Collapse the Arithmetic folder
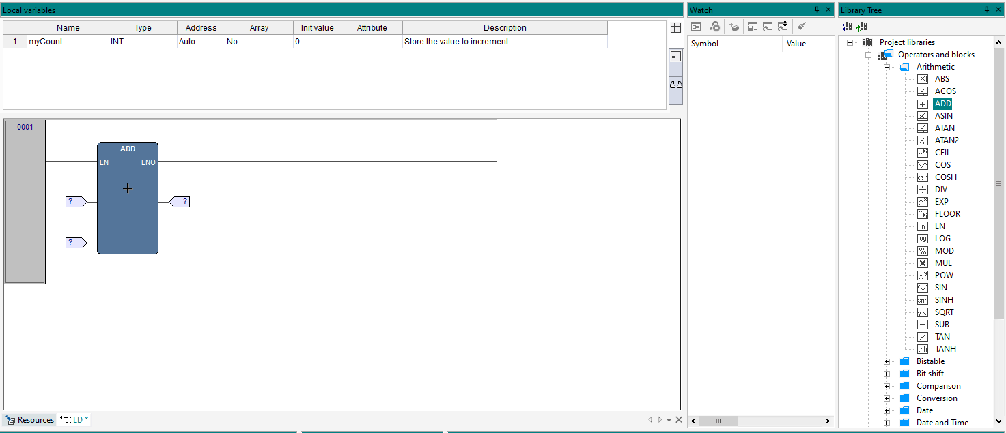 tap(886, 67)
